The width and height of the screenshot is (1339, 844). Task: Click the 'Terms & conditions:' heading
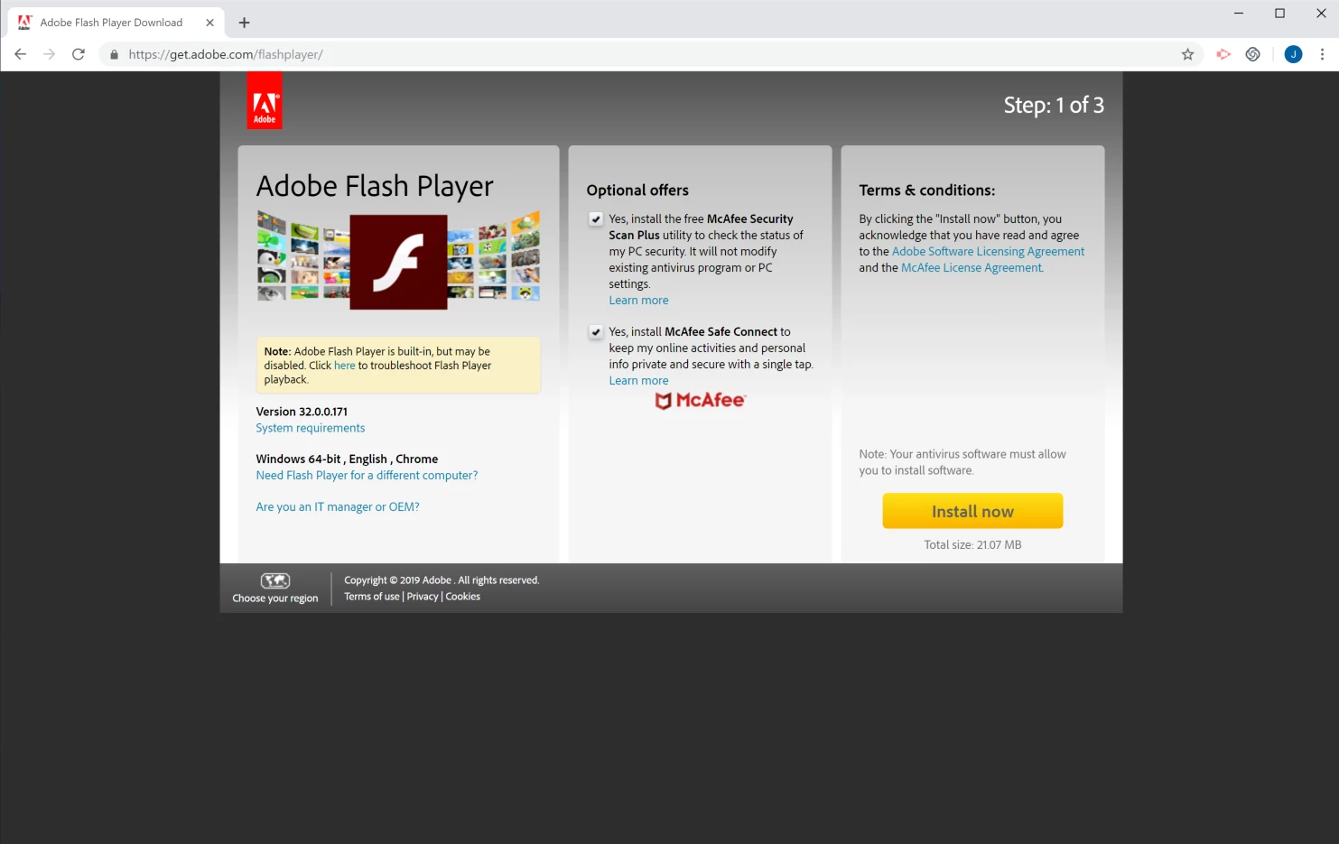click(927, 190)
